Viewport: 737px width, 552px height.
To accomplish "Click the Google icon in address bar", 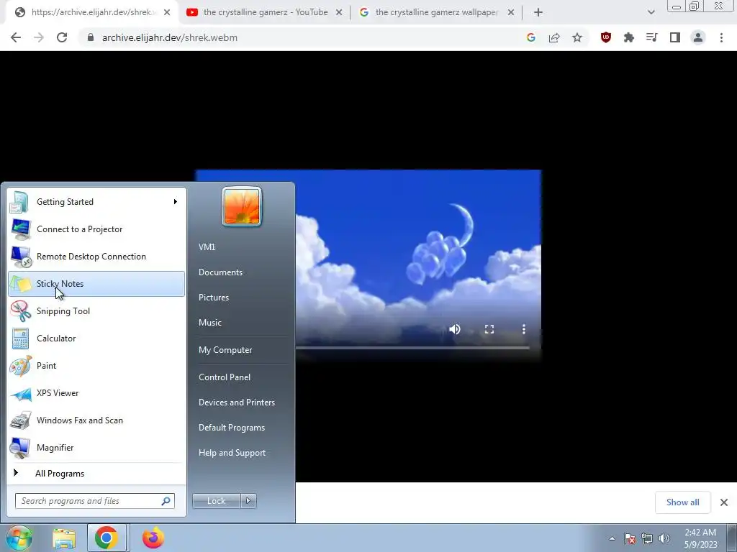I will 531,37.
